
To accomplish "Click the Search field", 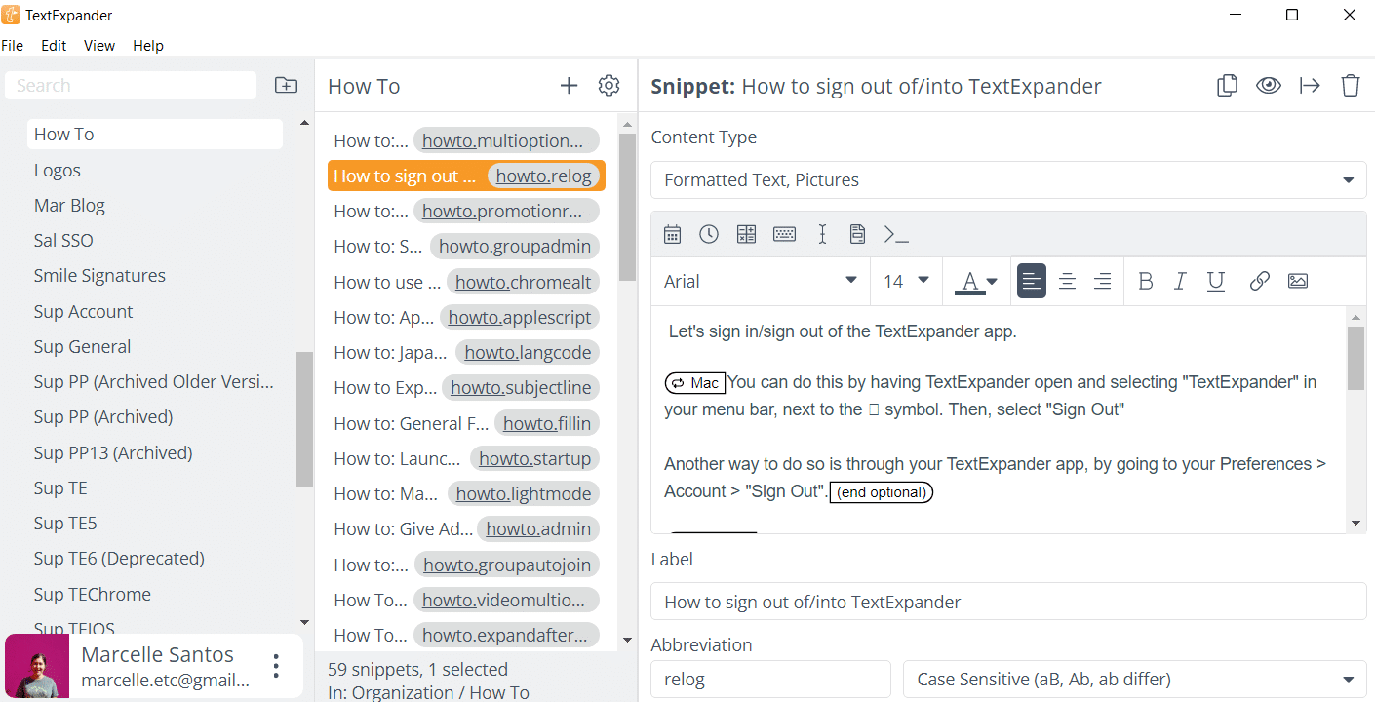I will [x=131, y=85].
